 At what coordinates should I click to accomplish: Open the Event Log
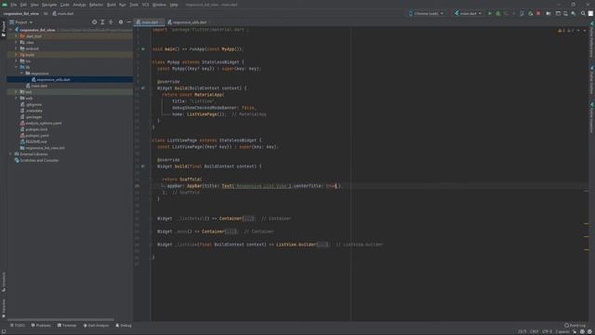tap(575, 325)
